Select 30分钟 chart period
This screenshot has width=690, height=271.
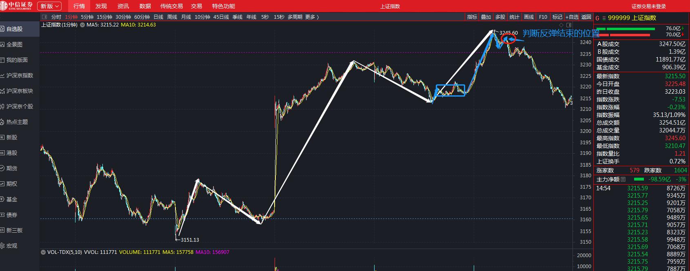point(123,17)
